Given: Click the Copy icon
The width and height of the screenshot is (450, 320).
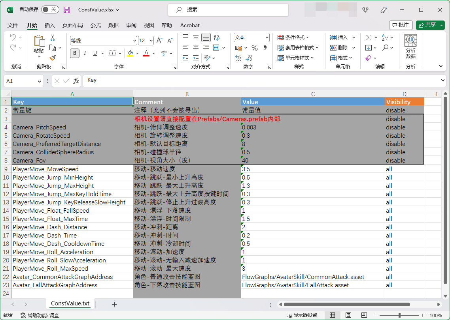Looking at the screenshot, I should point(53,48).
